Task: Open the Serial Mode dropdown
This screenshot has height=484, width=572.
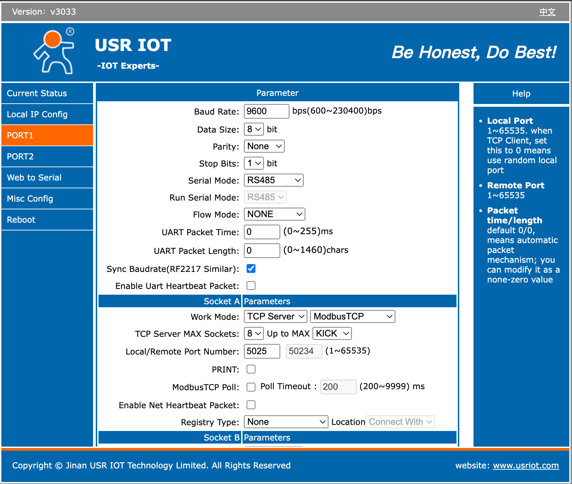Action: pos(273,180)
